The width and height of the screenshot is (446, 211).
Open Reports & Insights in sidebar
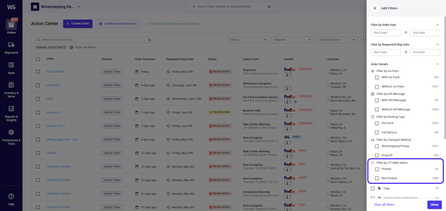click(11, 113)
